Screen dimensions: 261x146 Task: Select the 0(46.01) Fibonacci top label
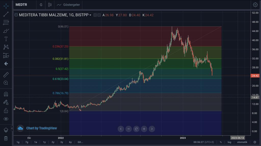tap(63, 26)
